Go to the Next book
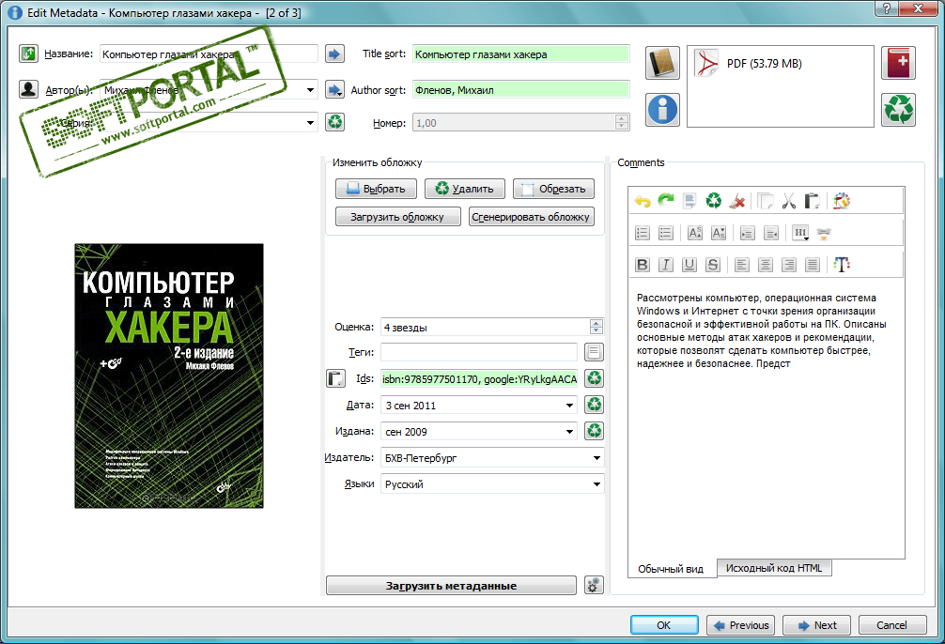This screenshot has height=644, width=945. 816,624
